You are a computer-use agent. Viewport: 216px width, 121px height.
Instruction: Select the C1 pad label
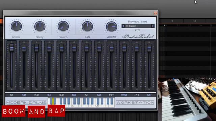pos(87,95)
